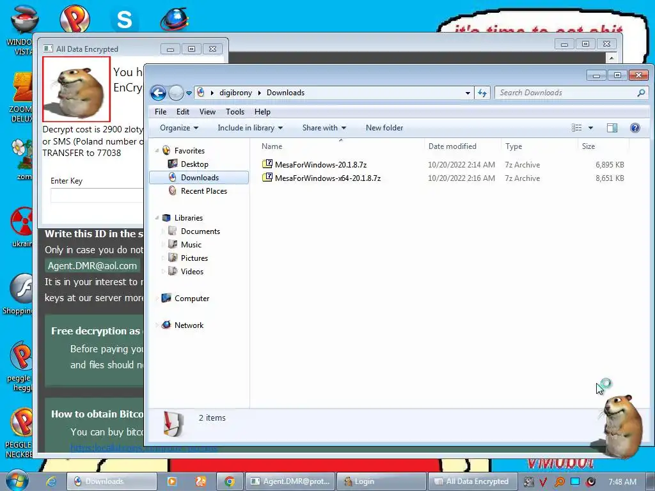
Task: Open Explorer help question mark icon
Action: pos(635,128)
